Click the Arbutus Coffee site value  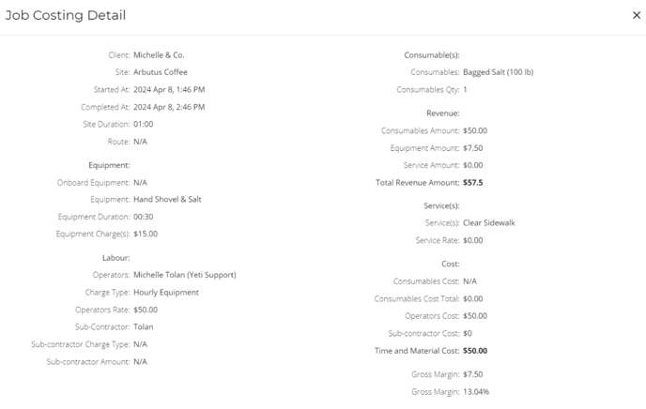click(x=161, y=72)
